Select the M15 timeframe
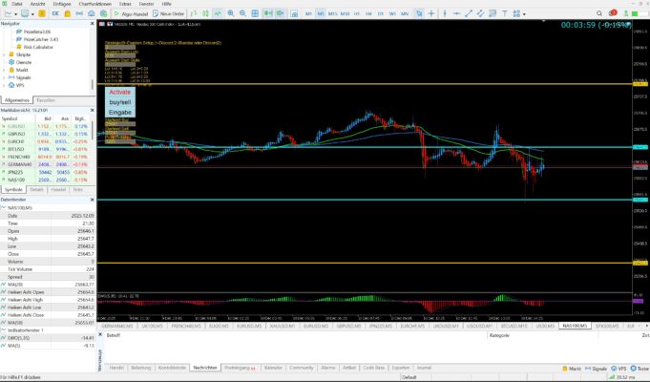The image size is (650, 382). click(332, 13)
